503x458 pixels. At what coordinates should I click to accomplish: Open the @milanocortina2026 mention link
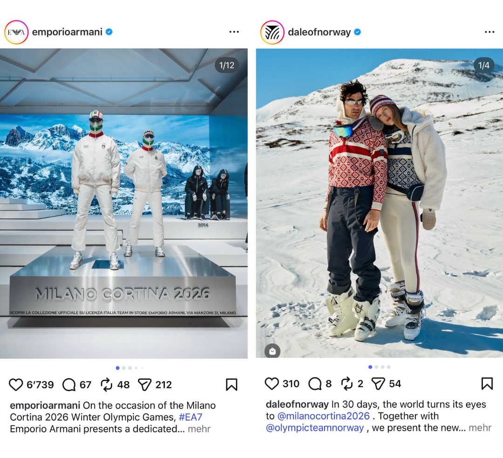tap(323, 416)
